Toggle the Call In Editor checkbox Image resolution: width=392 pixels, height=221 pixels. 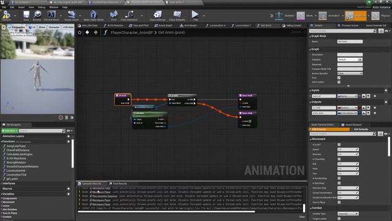pyautogui.click(x=339, y=82)
